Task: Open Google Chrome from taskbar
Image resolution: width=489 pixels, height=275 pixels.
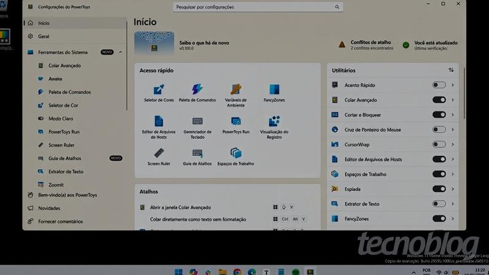Action: pos(237,271)
